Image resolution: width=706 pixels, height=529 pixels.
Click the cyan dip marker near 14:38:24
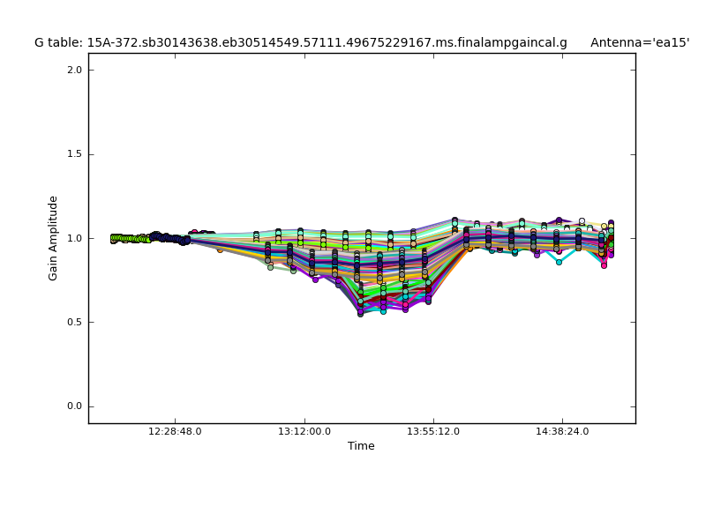coord(559,262)
